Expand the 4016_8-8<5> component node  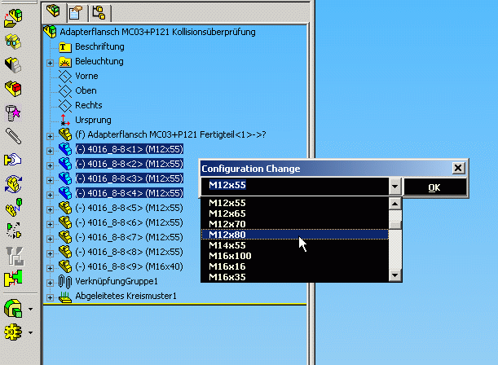point(50,210)
